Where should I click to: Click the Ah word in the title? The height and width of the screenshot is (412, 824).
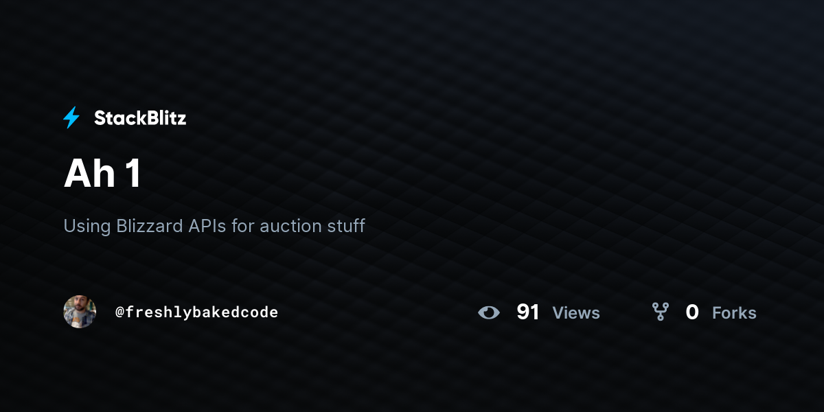coord(89,174)
